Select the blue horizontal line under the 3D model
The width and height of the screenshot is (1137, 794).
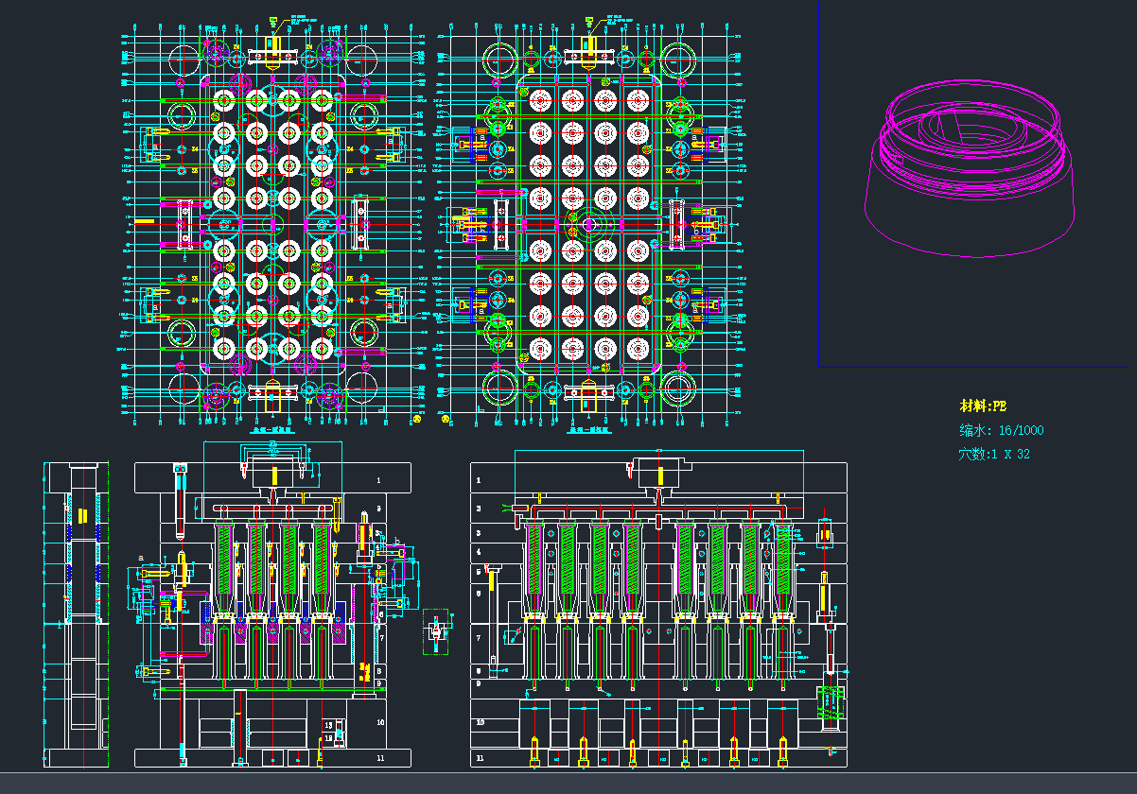pos(974,367)
